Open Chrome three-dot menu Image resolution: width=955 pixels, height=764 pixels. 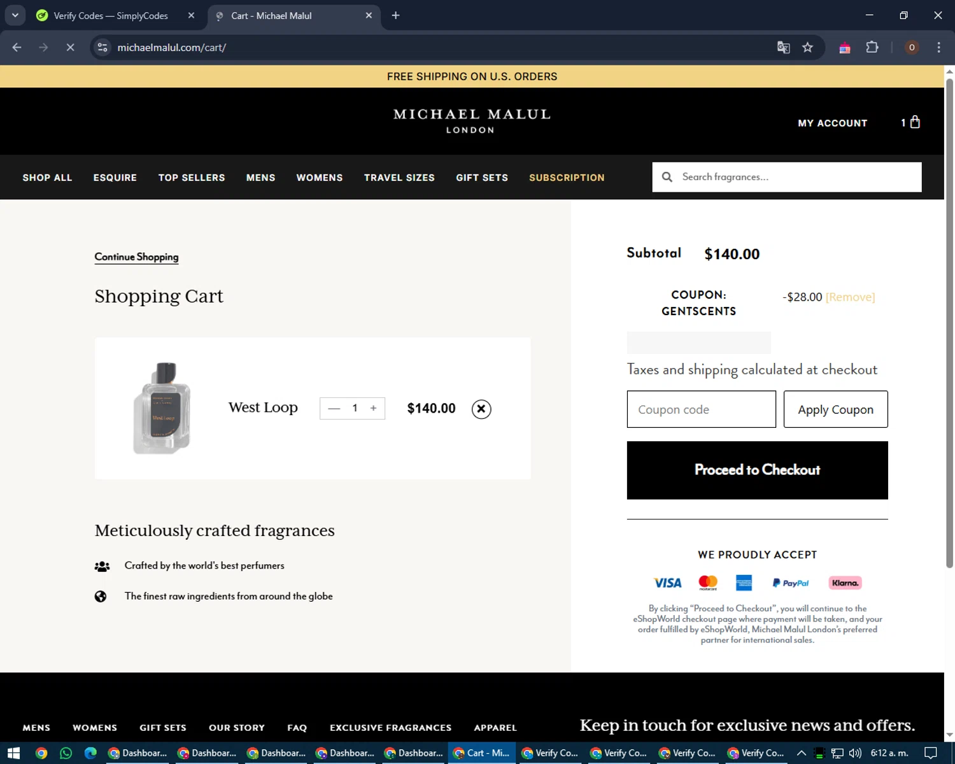(938, 47)
